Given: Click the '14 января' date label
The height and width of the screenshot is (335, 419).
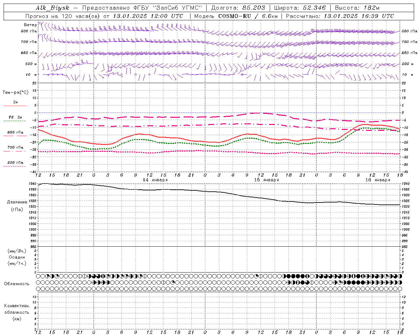Looking at the screenshot, I should [155, 180].
